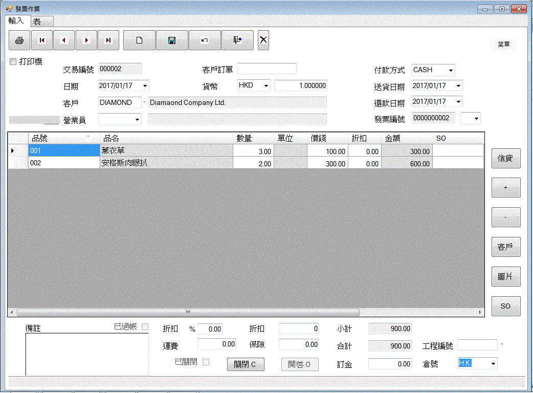Toggle the 打印機 checkbox
Image resolution: width=533 pixels, height=393 pixels.
tap(13, 61)
